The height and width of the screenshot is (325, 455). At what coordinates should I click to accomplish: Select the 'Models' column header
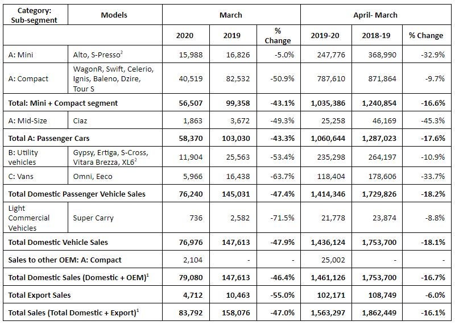(x=115, y=15)
